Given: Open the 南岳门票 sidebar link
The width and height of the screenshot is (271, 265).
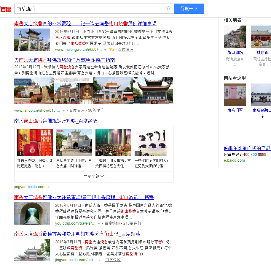Looking at the screenshot, I should click(x=235, y=110).
